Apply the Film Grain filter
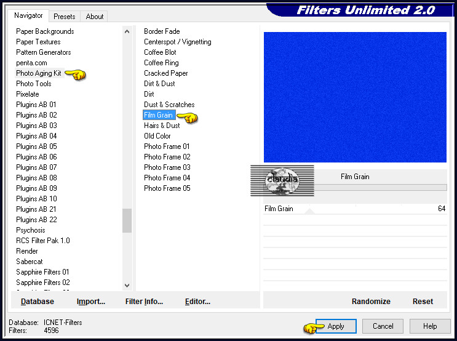 [x=336, y=326]
